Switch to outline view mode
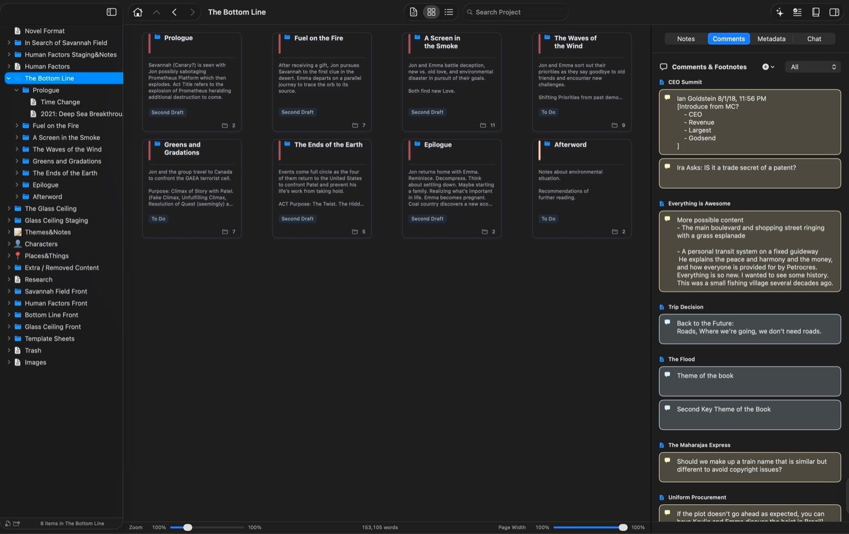Screen dimensions: 849x534 click(449, 12)
